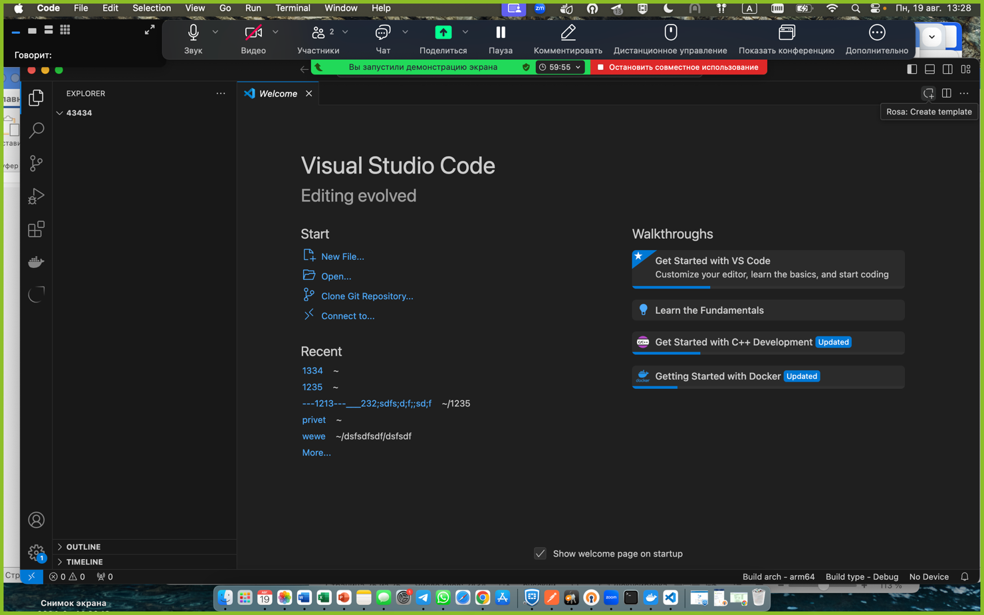Screen dimensions: 984x615
Task: Click the Rosa Create template icon
Action: pos(928,94)
